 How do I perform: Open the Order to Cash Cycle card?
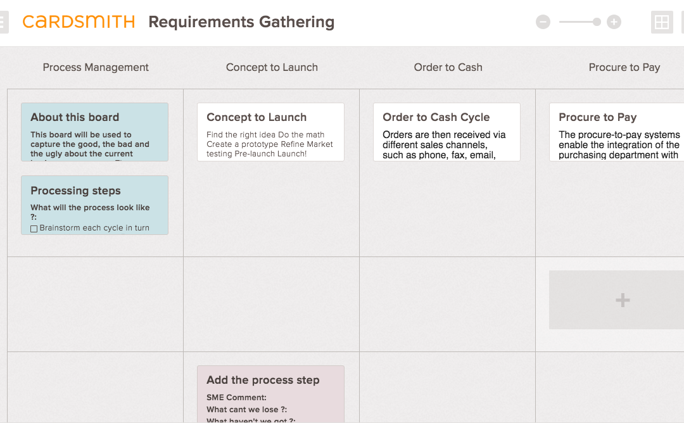pos(446,132)
